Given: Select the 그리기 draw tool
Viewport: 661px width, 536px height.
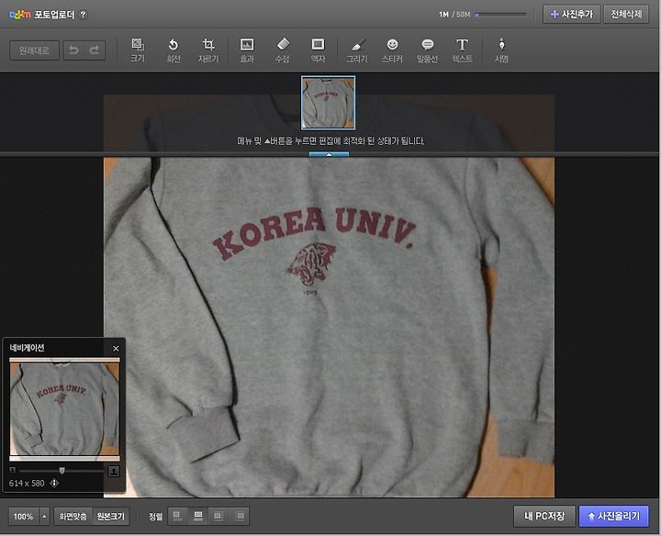Looking at the screenshot, I should [356, 50].
